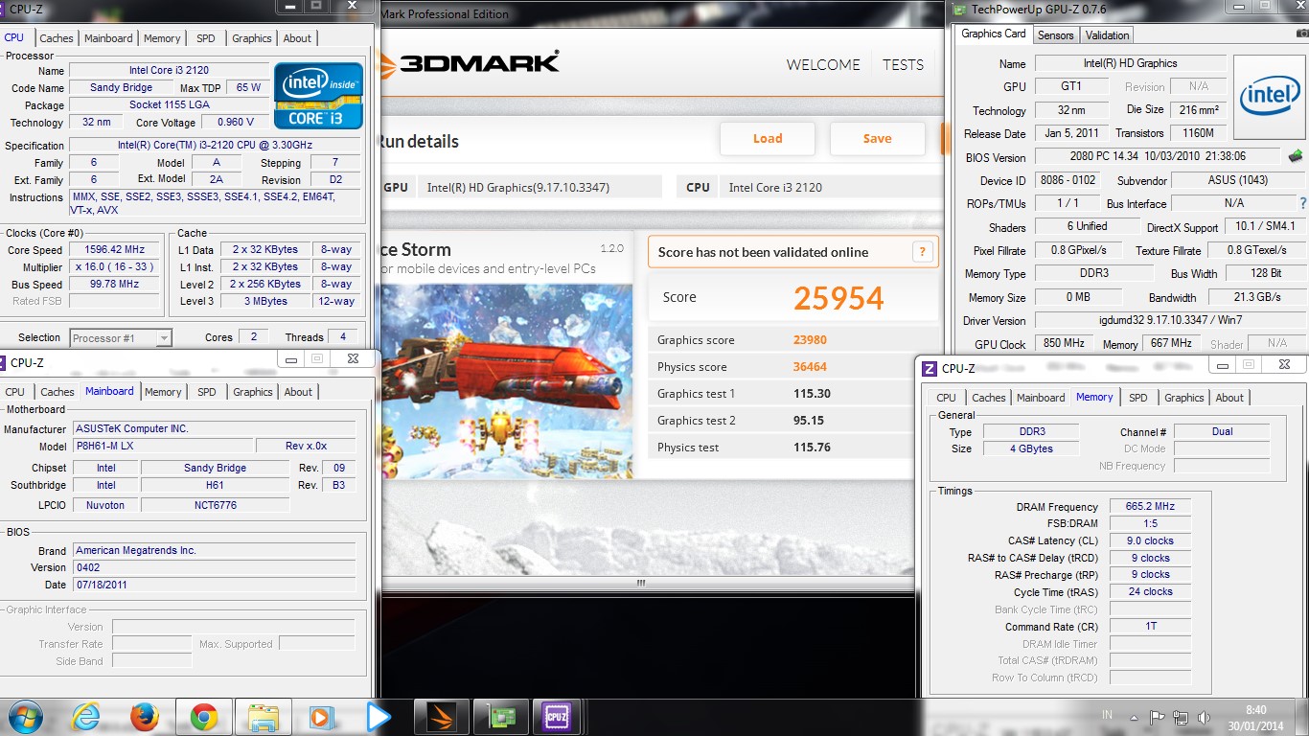The image size is (1309, 736).
Task: Click the GPU-Z Bandwidth value 21.3 GB/s
Action: coord(1259,297)
